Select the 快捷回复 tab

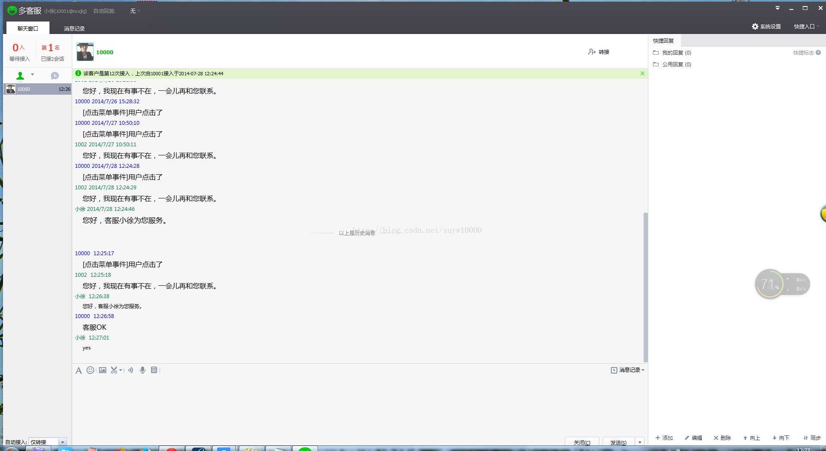click(663, 41)
